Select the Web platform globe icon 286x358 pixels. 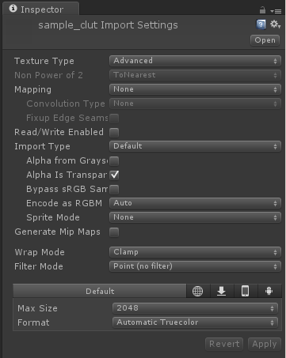coord(198,291)
